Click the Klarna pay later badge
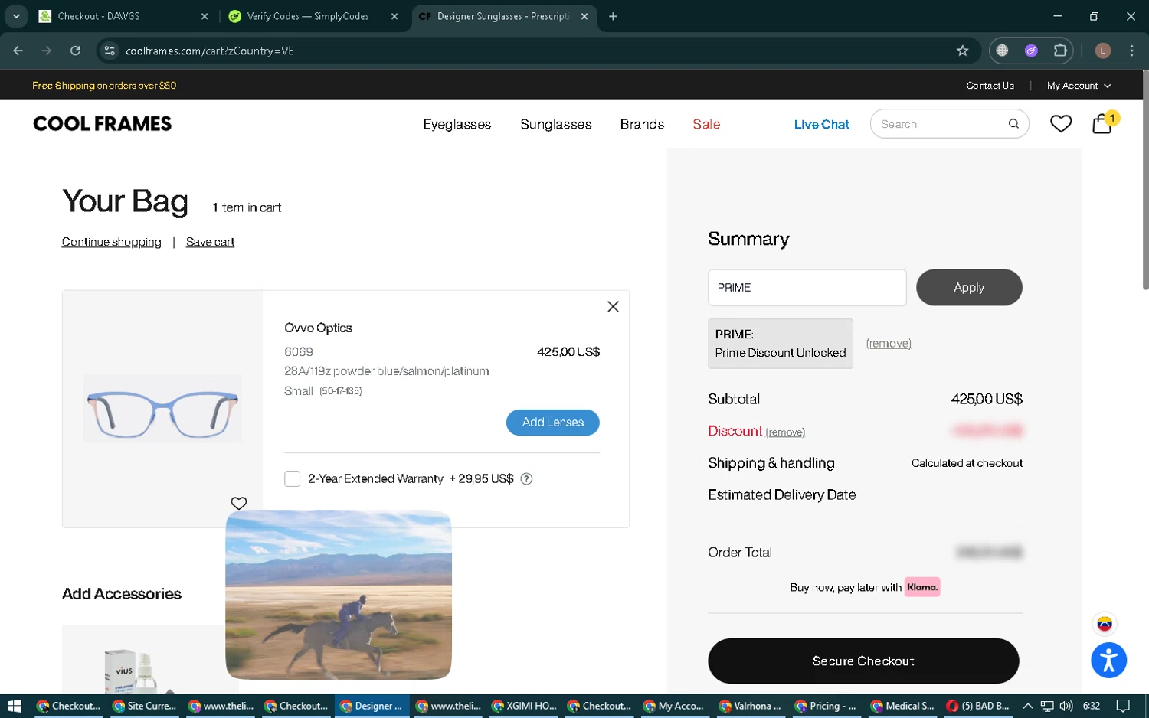 pos(922,587)
